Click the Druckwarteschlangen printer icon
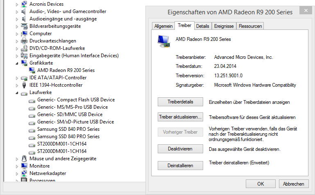The image size is (315, 195). click(x=24, y=41)
